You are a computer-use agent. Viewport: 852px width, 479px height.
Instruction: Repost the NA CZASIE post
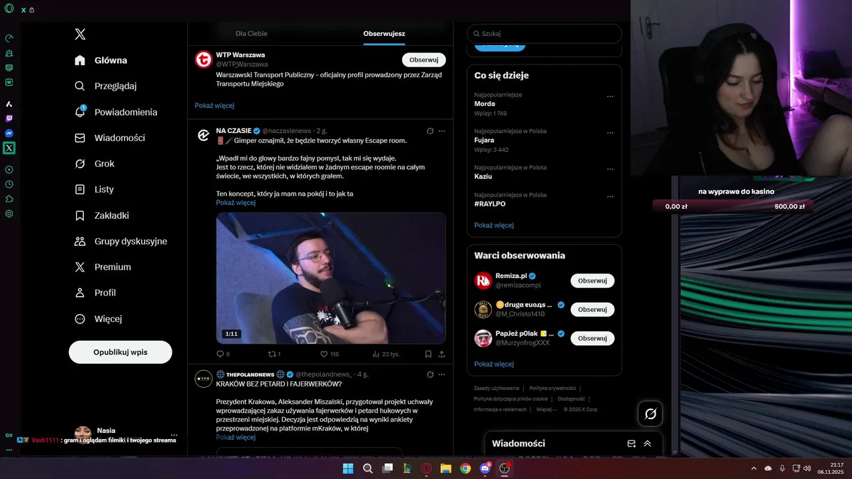click(272, 355)
